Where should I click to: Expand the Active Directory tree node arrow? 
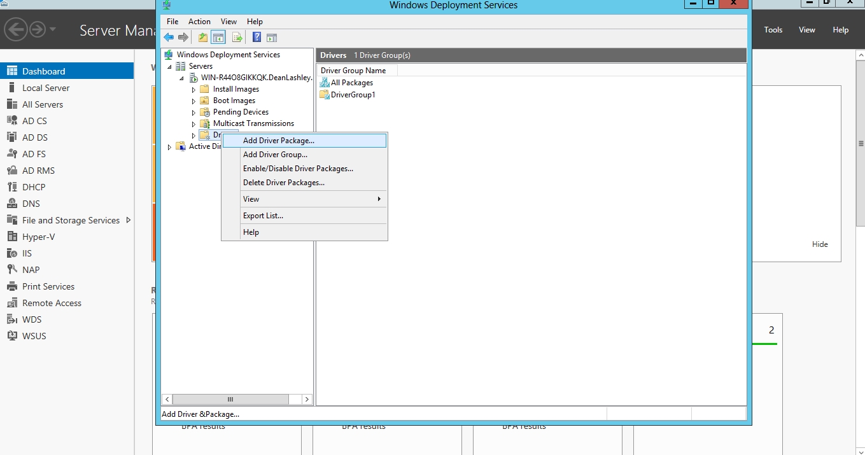169,147
